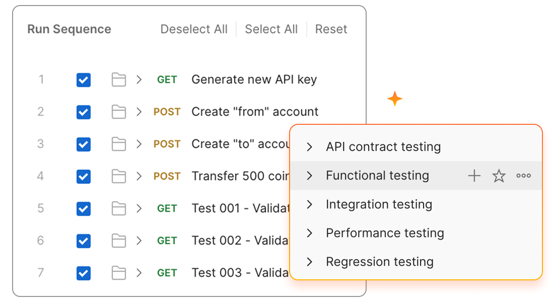Add a request to Functional testing via plus icon
554x302 pixels.
pyautogui.click(x=474, y=176)
